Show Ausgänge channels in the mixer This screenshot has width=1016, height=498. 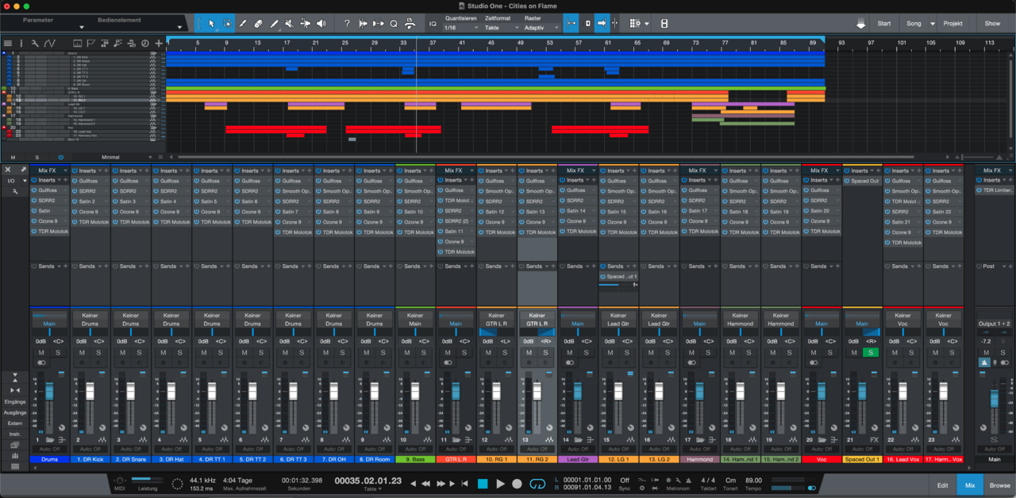point(15,412)
